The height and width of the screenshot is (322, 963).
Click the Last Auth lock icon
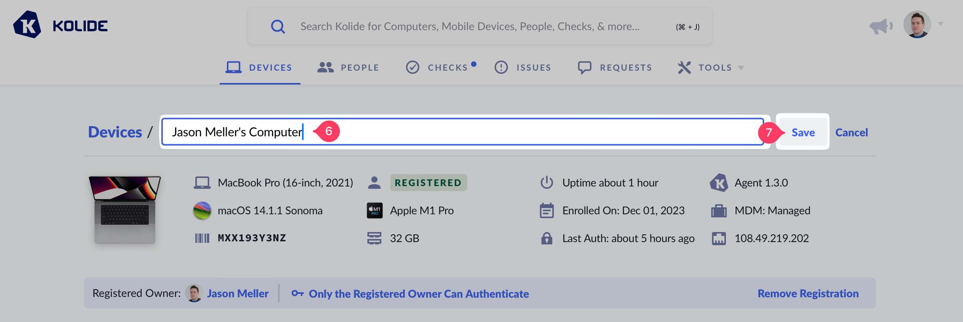point(546,238)
